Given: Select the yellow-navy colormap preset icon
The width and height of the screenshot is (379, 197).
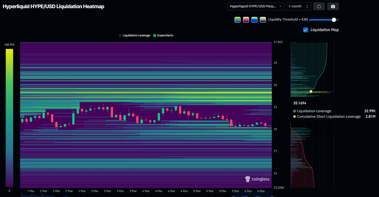Looking at the screenshot, I should (x=263, y=19).
